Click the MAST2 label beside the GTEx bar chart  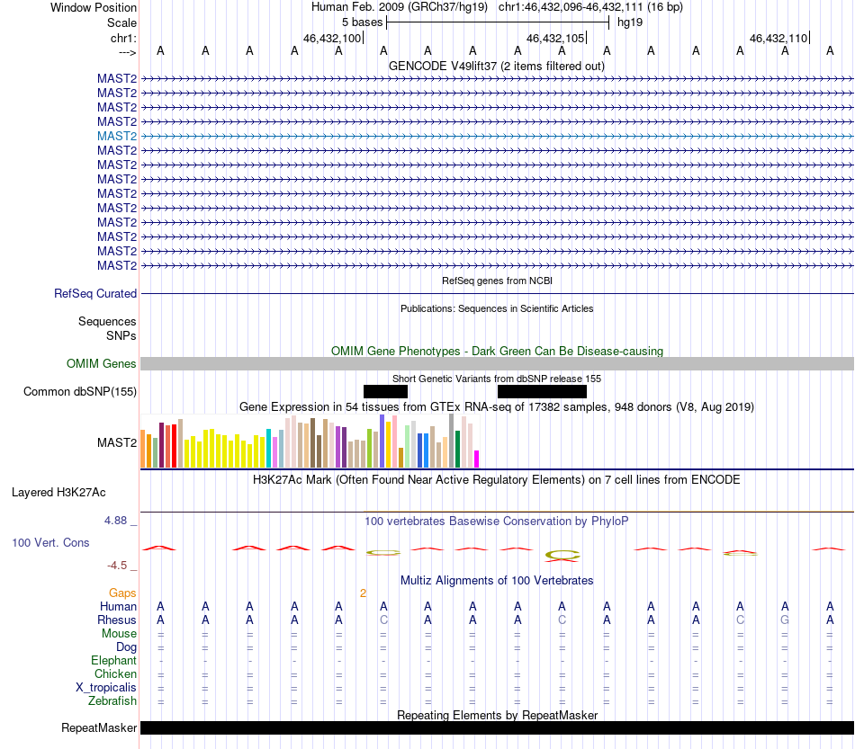pyautogui.click(x=117, y=443)
